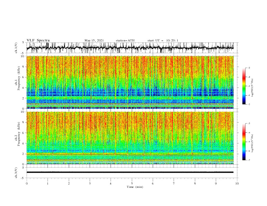The height and width of the screenshot is (206, 267).
Task: Click the ch.1 frequency tick label "6"
Action: click(x=24, y=77)
